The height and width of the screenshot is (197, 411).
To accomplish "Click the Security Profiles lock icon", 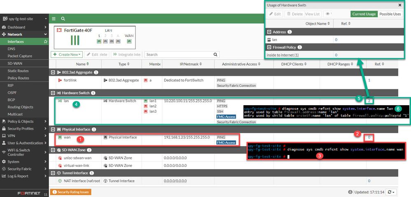I will coord(4,129).
